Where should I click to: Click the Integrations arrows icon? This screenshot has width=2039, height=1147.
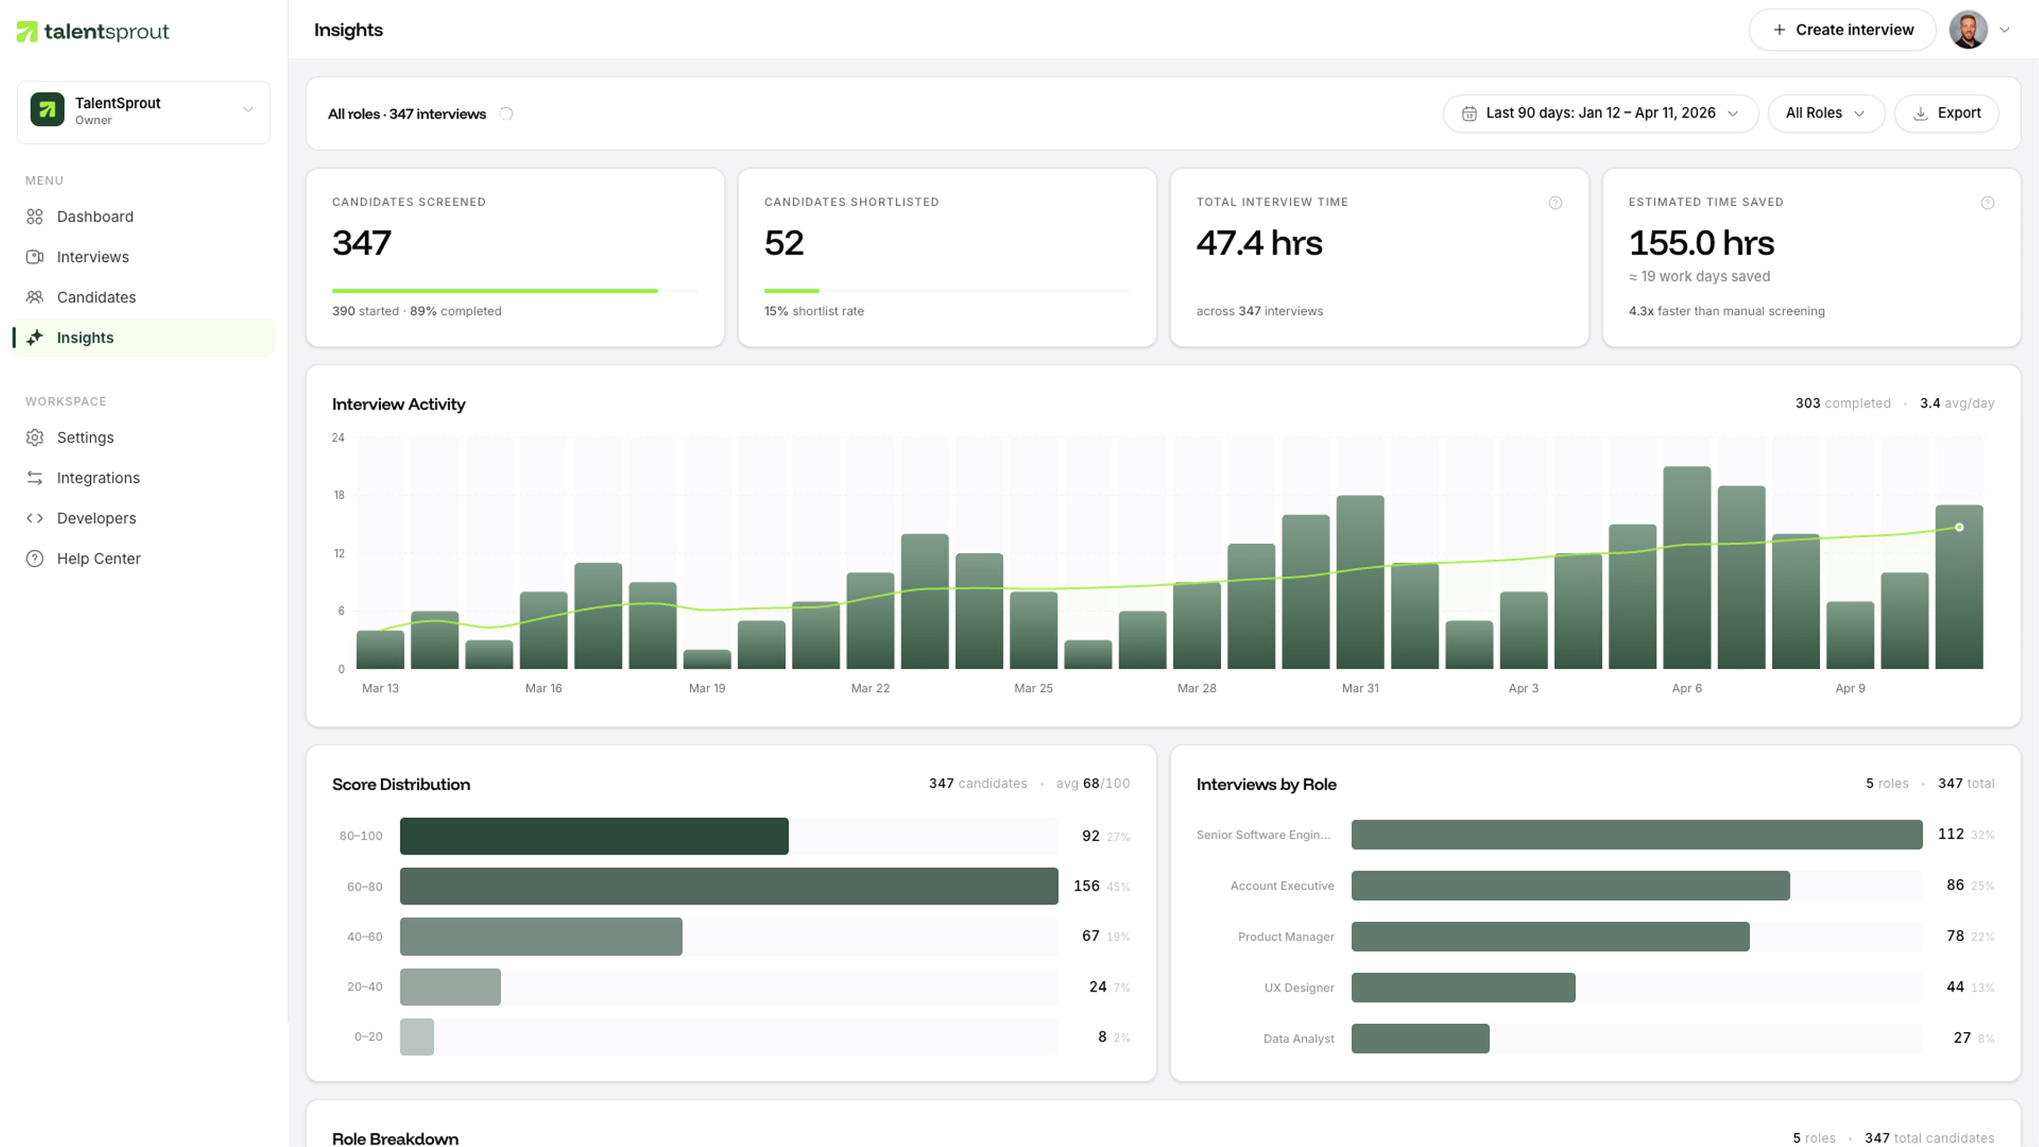[35, 477]
